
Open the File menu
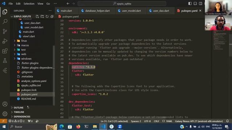click(x=11, y=4)
